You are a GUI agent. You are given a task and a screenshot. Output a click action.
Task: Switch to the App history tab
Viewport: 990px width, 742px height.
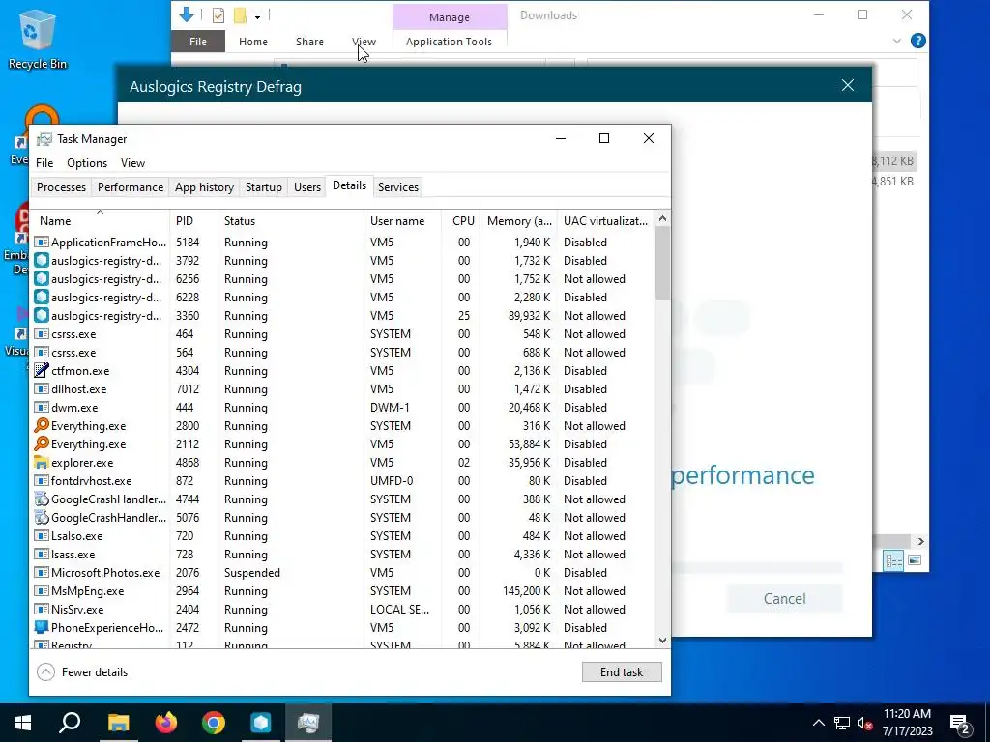(x=204, y=187)
